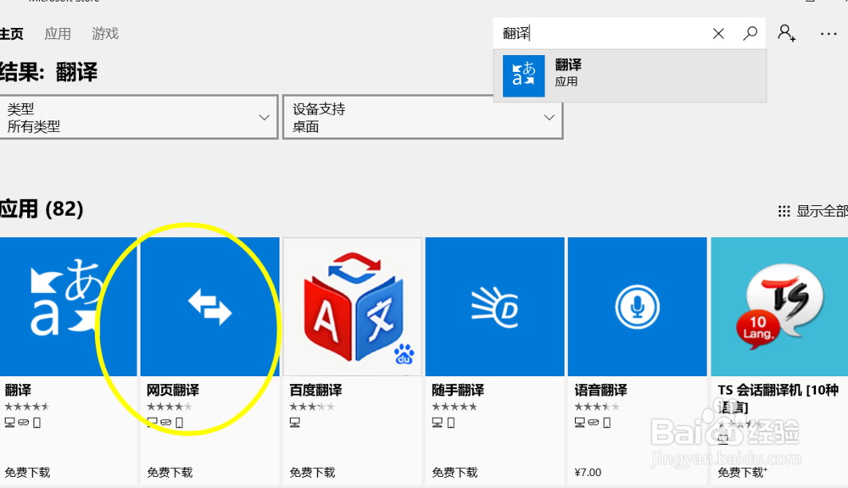Open the 百度翻译 app tile icon

pyautogui.click(x=352, y=307)
